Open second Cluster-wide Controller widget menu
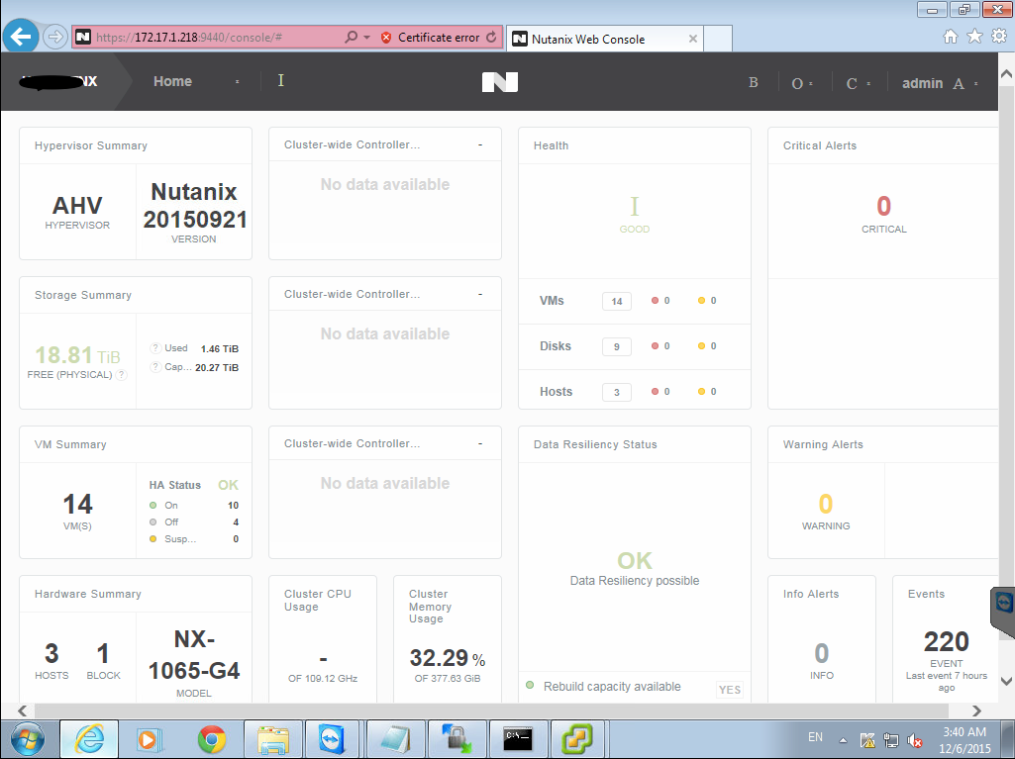 click(x=479, y=295)
